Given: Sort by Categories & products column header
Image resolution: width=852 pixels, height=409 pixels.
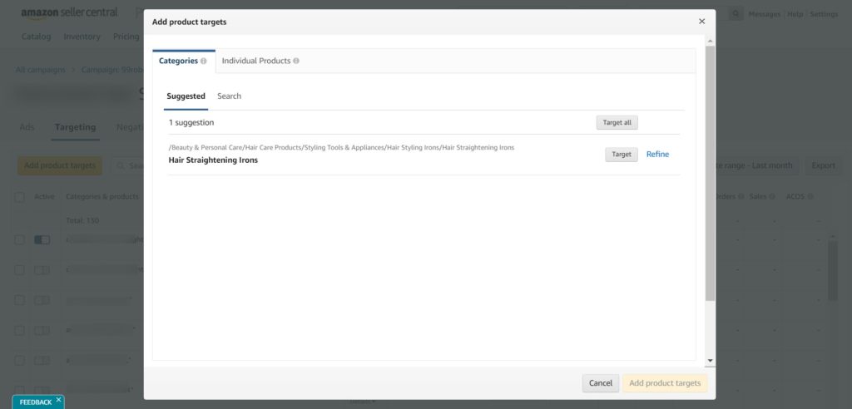Looking at the screenshot, I should (x=102, y=197).
